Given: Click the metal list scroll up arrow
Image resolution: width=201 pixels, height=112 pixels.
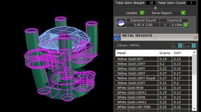Looking at the screenshot, I should 194,52.
